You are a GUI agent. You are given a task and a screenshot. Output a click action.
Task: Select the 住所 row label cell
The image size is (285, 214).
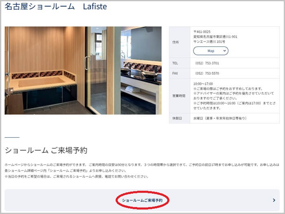coord(176,42)
